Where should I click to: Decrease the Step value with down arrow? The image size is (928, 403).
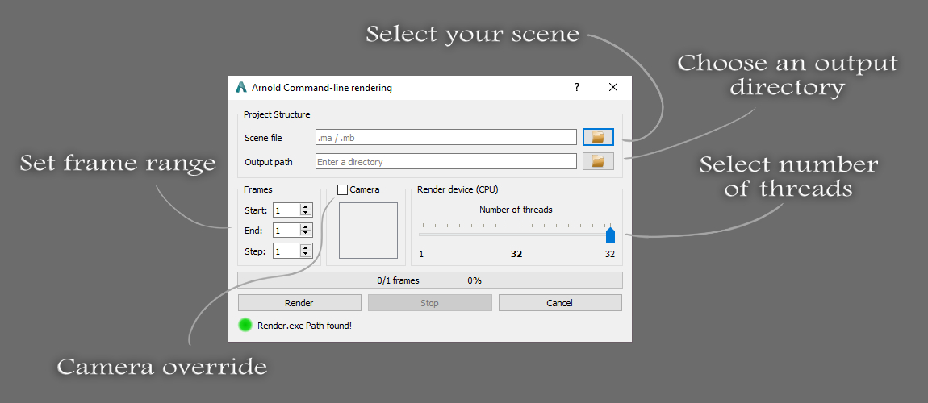[x=305, y=254]
